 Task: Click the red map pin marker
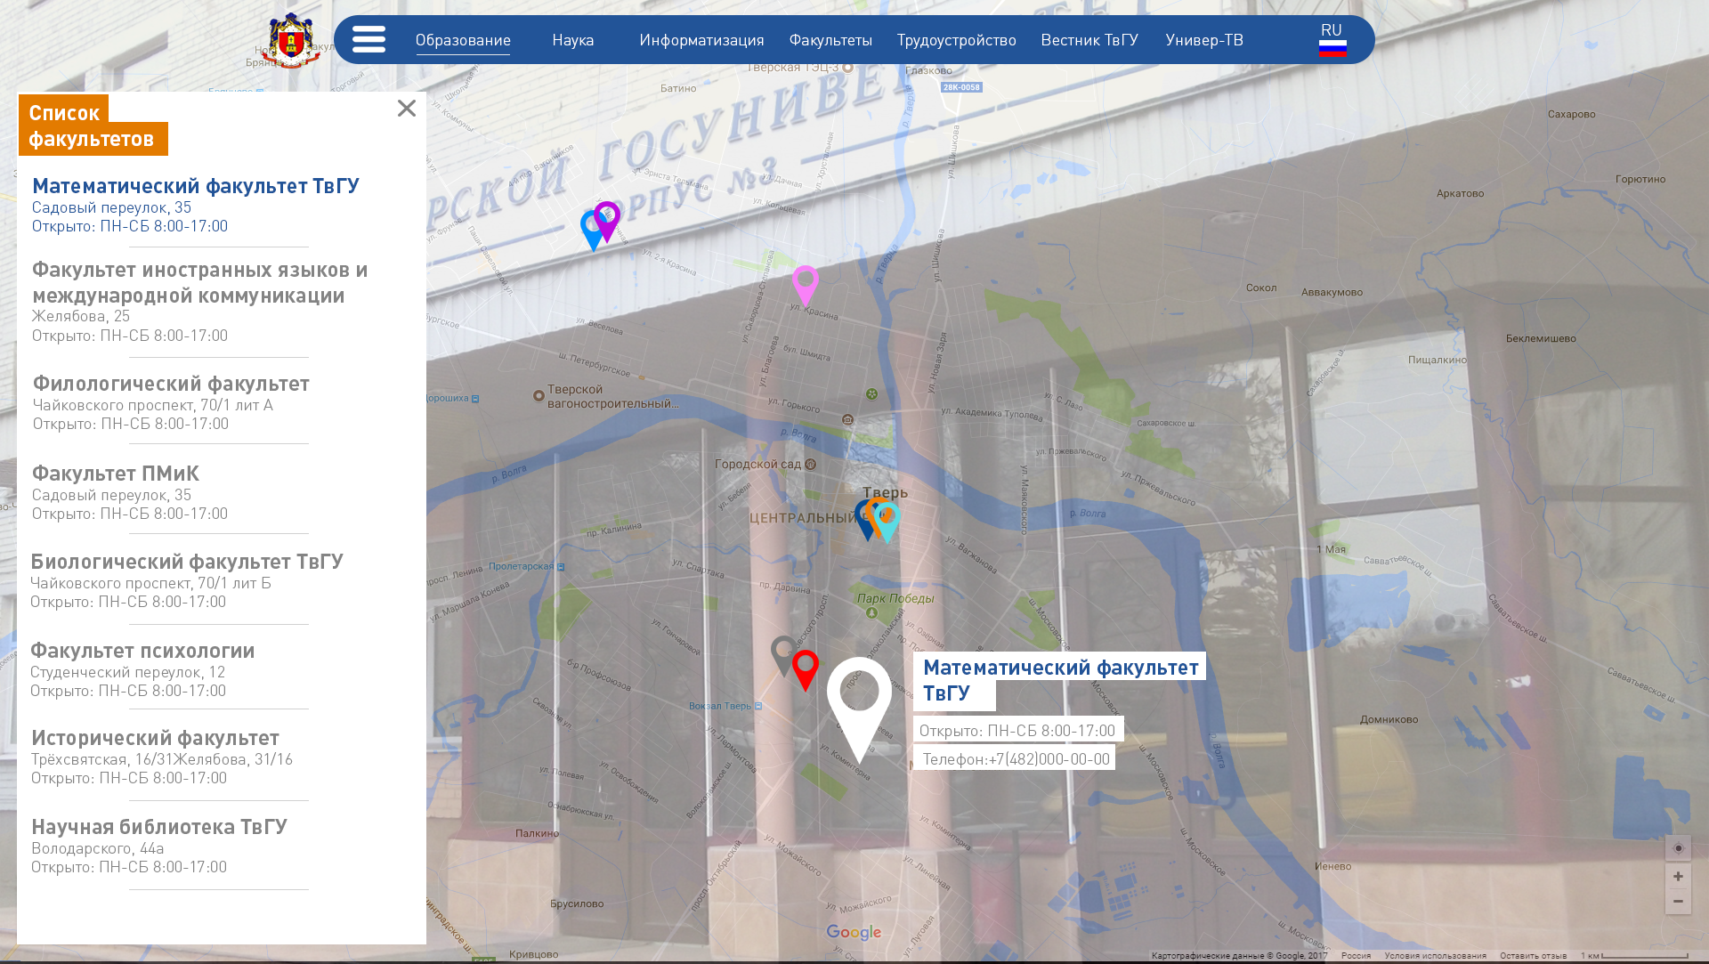[806, 670]
